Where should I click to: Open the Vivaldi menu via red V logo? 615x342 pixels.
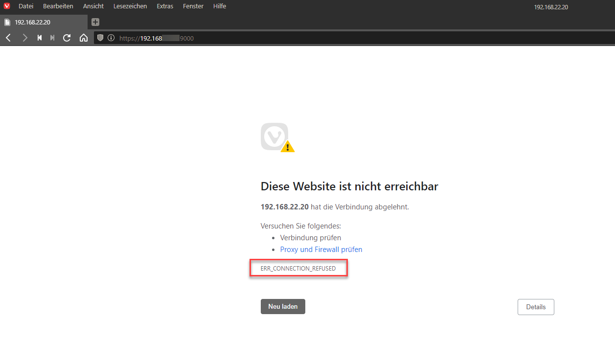tap(6, 6)
